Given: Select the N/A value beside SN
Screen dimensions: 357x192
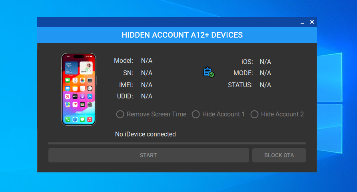Looking at the screenshot, I should point(147,73).
